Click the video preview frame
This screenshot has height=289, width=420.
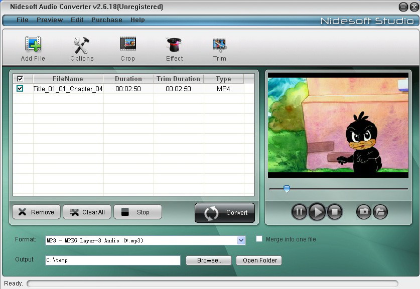point(338,125)
